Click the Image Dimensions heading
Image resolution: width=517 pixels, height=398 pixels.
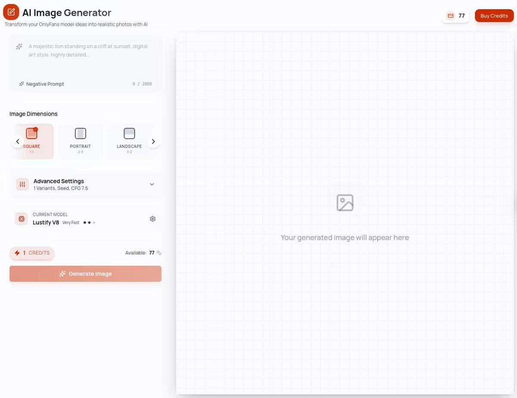(34, 114)
